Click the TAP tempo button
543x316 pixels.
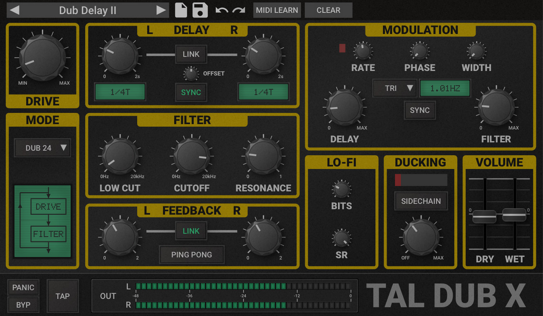tap(62, 296)
